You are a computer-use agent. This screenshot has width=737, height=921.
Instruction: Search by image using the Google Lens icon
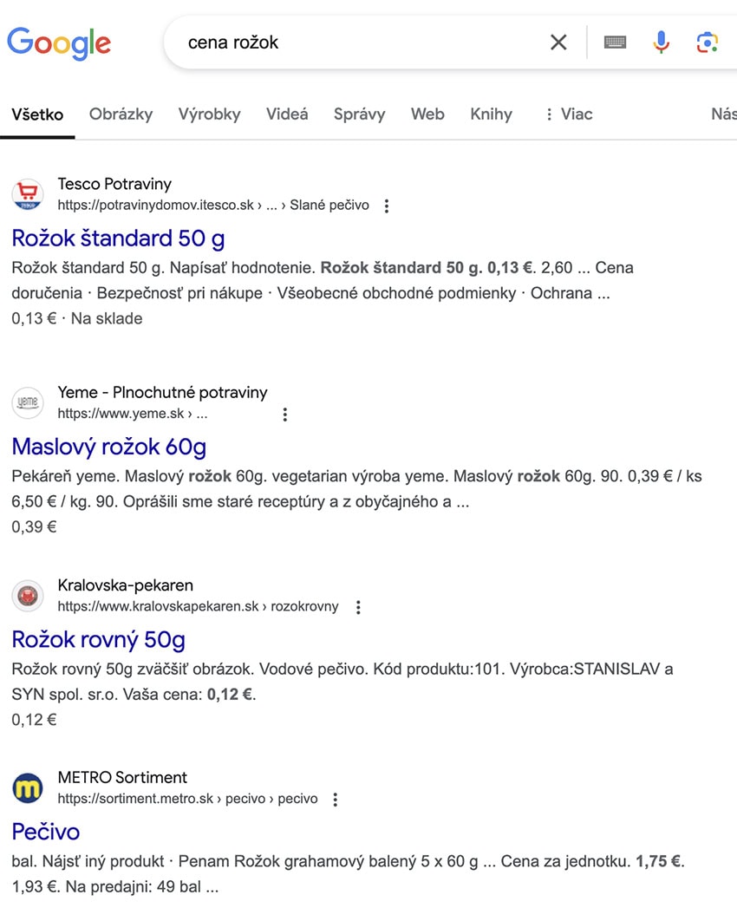[707, 42]
